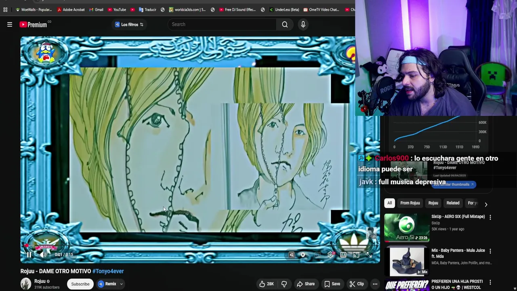The image size is (517, 291).
Task: Open the YouTube hamburger guide menu
Action: (x=10, y=25)
